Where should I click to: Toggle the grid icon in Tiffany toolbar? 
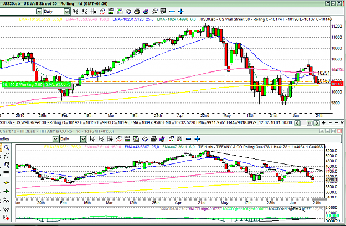click(x=110, y=139)
